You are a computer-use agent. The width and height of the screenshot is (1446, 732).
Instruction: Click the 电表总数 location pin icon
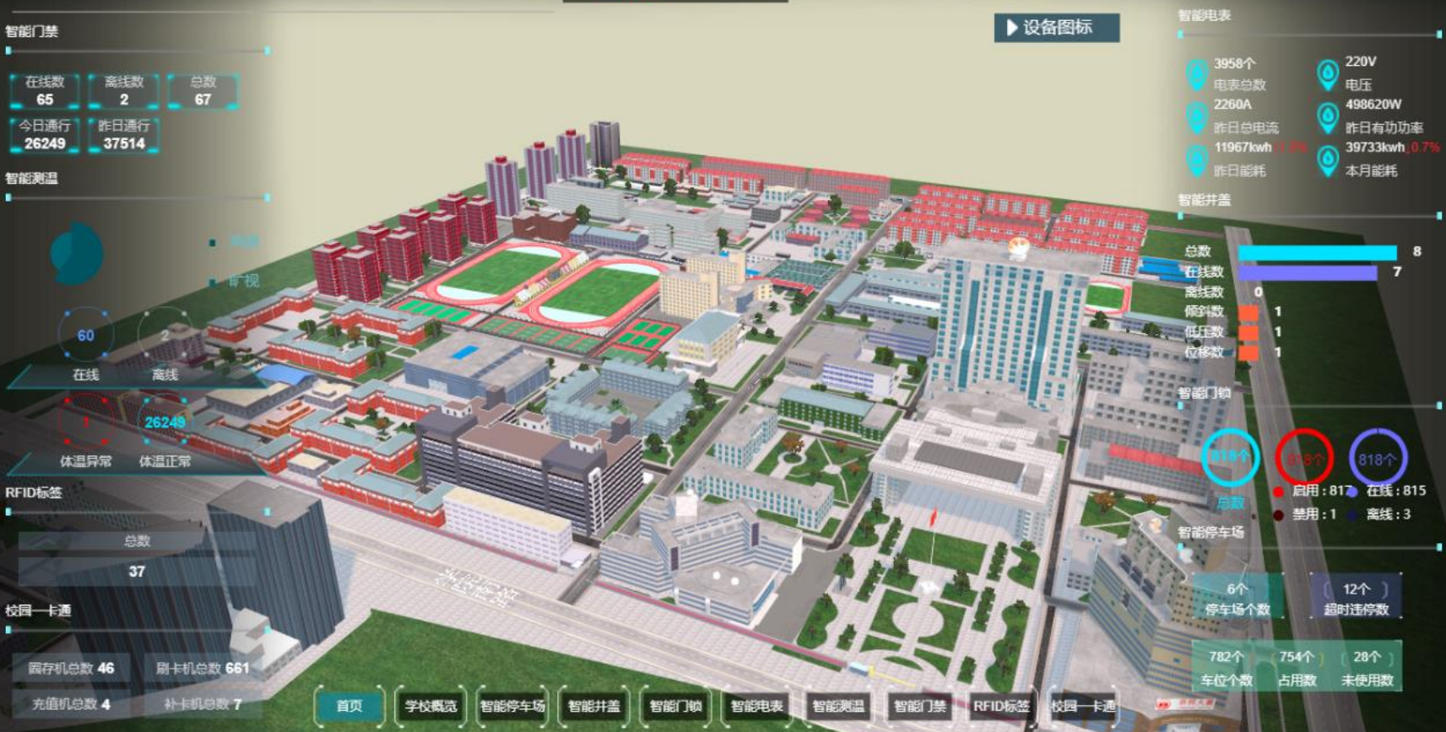tap(1196, 74)
